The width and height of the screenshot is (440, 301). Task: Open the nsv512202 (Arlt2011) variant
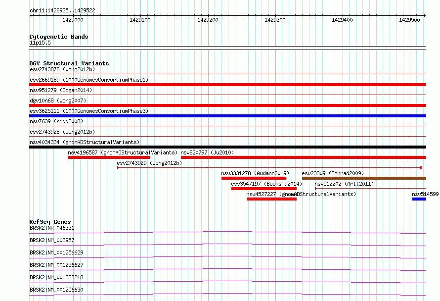(x=344, y=184)
